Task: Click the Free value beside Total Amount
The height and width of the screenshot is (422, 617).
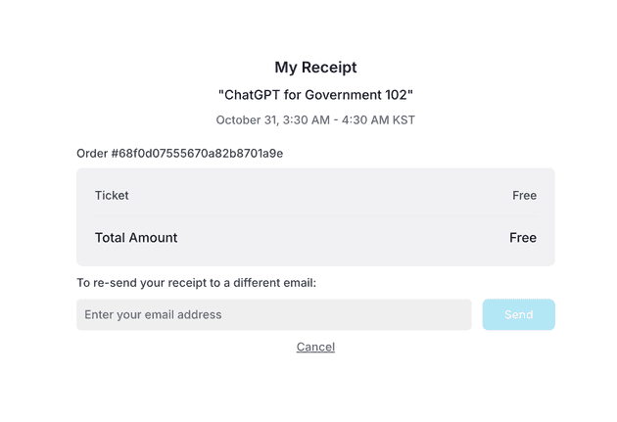Action: pos(523,238)
